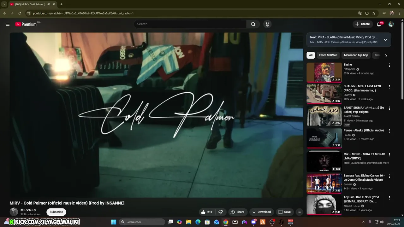Image resolution: width=404 pixels, height=227 pixels.
Task: Save video to a playlist
Action: coord(284,212)
